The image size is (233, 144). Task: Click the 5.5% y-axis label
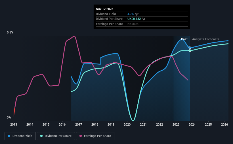[x=10, y=33]
